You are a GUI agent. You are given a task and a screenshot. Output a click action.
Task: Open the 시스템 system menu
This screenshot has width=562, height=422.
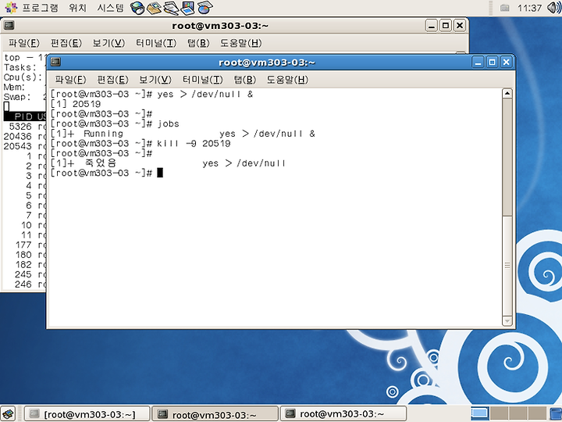pyautogui.click(x=110, y=8)
